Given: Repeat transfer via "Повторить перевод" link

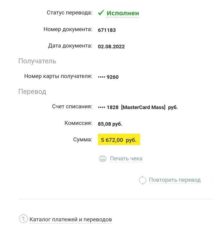Looking at the screenshot, I should click(x=175, y=180).
